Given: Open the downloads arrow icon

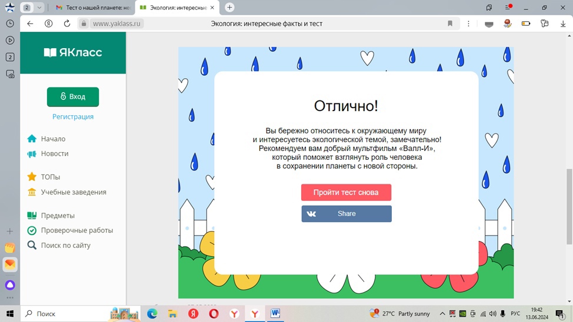Looking at the screenshot, I should pyautogui.click(x=563, y=24).
